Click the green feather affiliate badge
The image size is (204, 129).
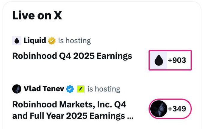80,89
